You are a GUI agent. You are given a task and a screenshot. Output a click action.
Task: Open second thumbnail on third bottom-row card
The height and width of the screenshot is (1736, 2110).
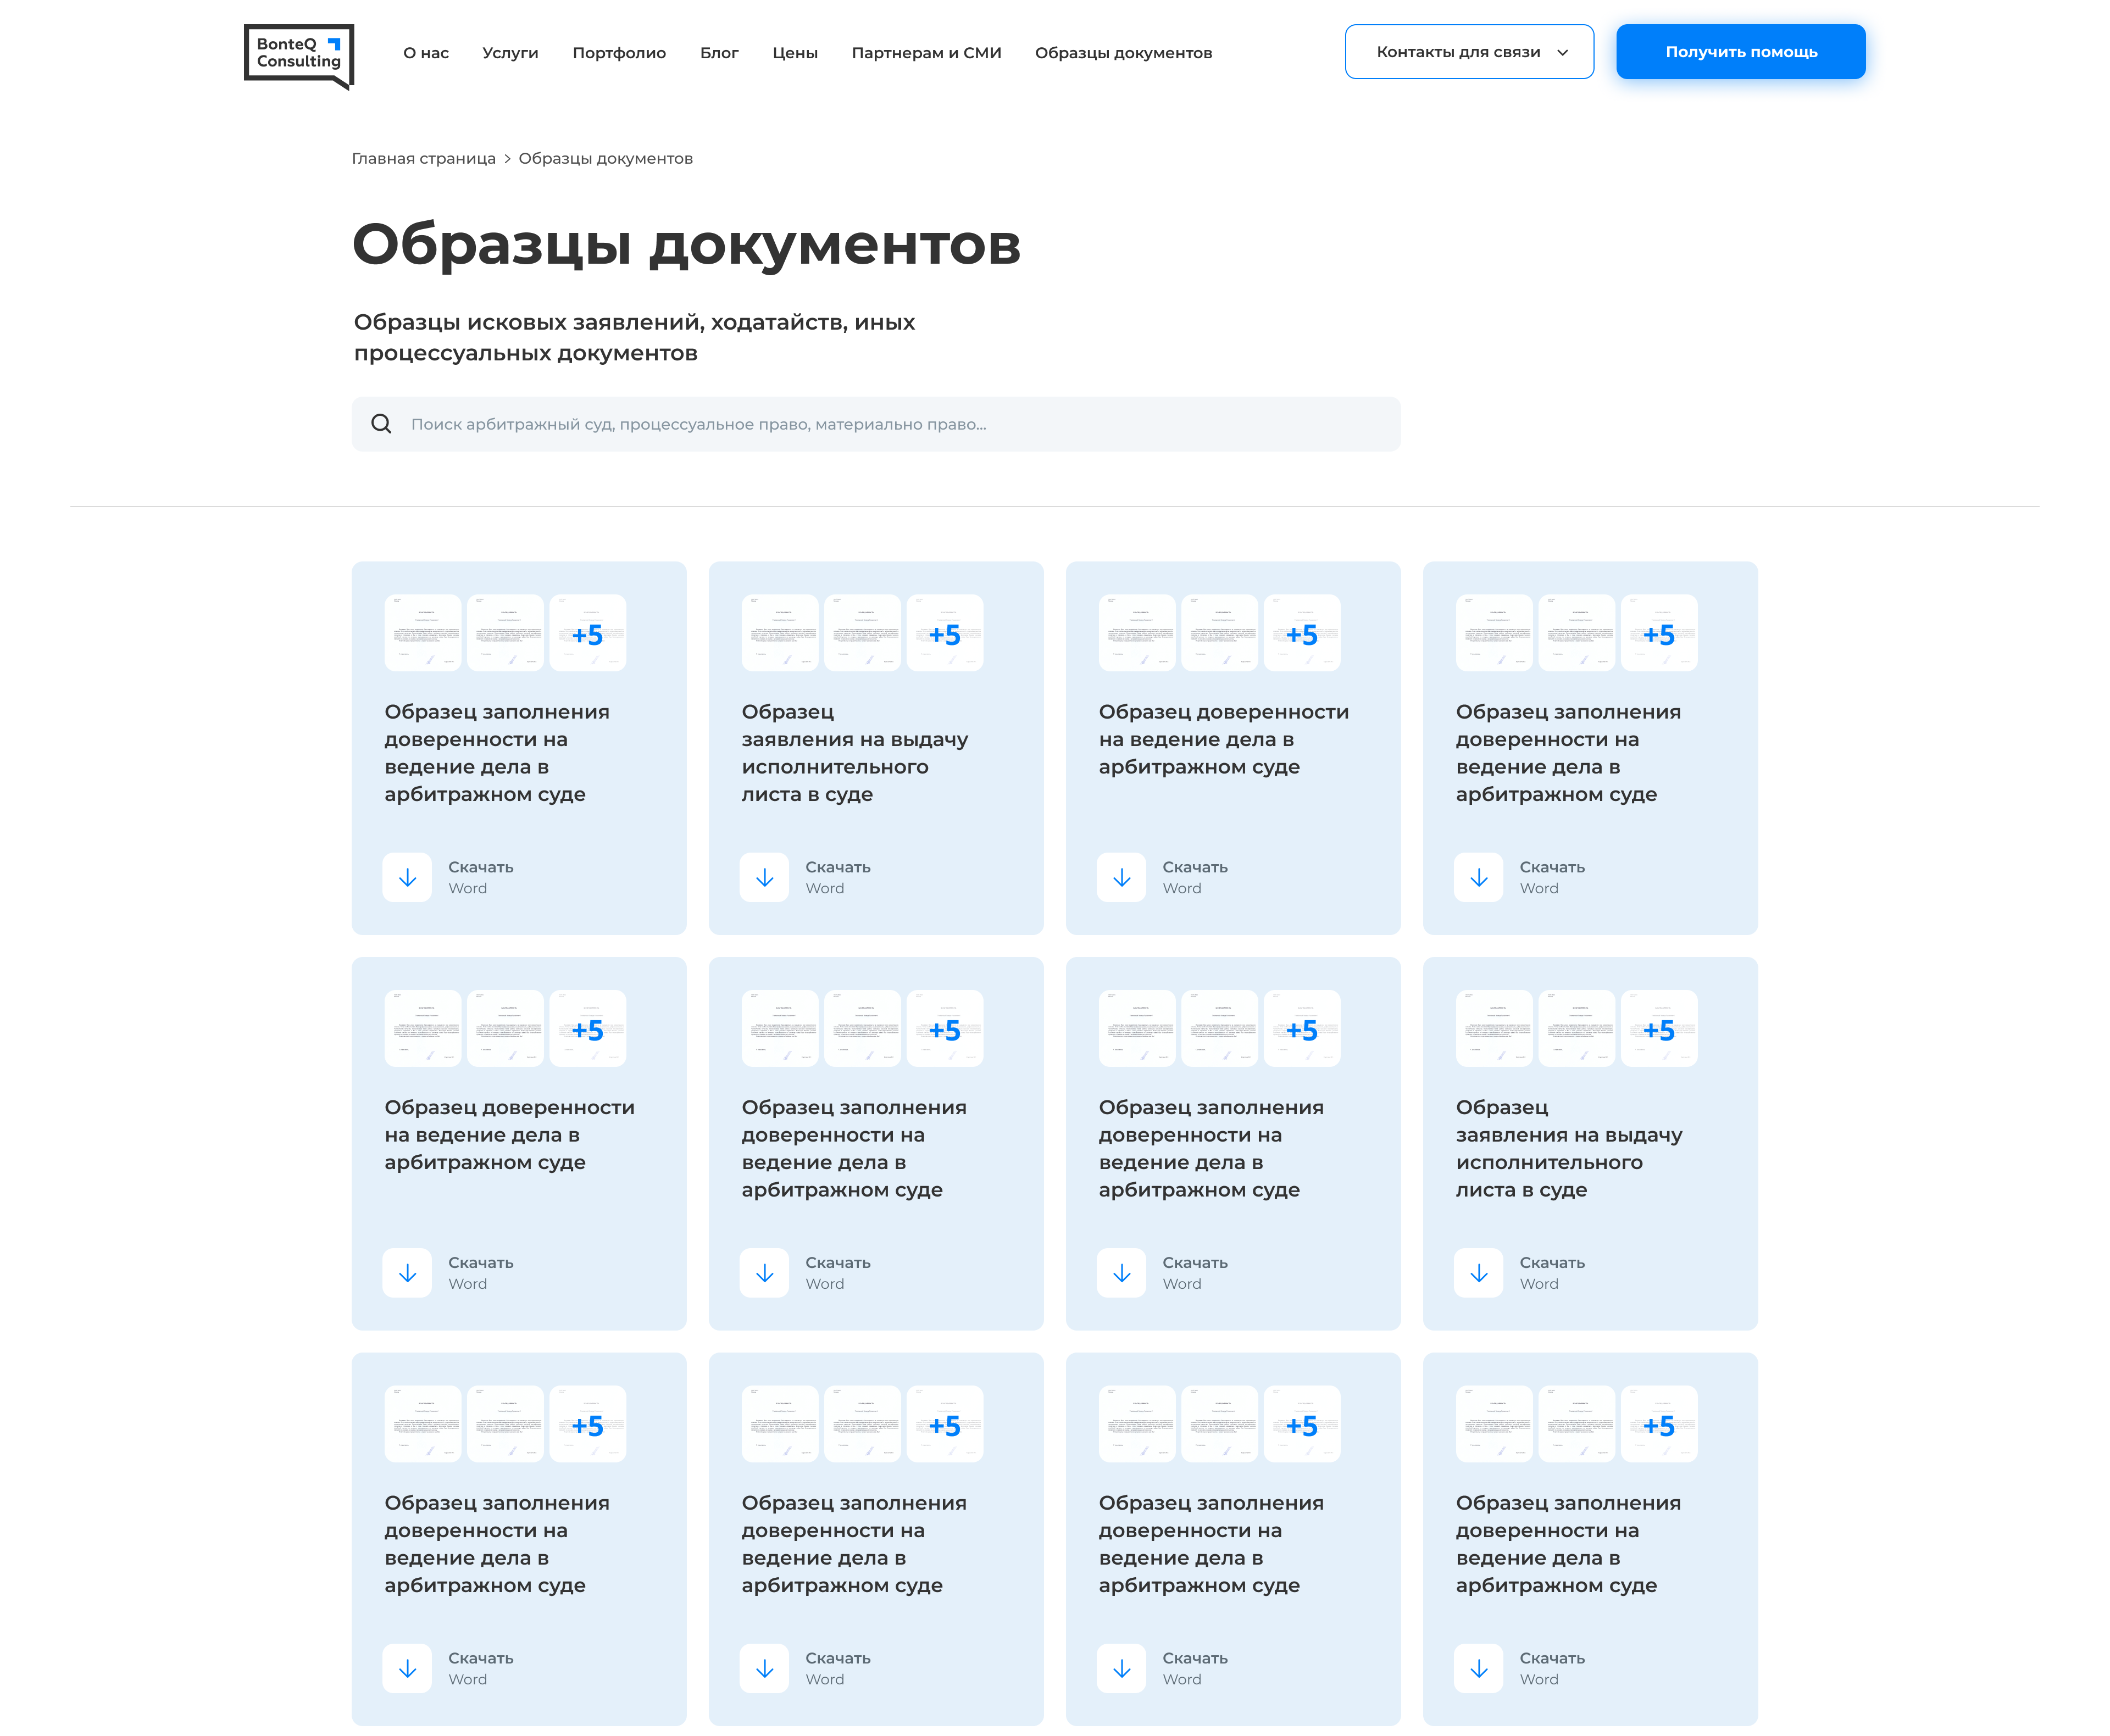(1219, 1424)
